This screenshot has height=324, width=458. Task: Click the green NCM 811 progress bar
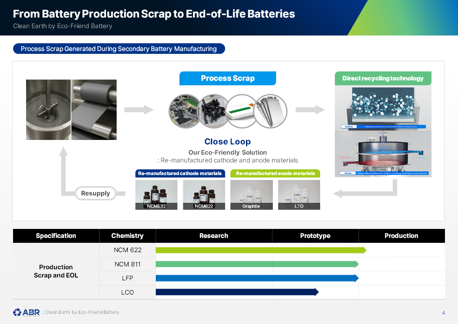257,264
